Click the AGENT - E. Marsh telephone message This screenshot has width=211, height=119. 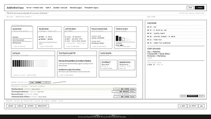[x=45, y=37]
